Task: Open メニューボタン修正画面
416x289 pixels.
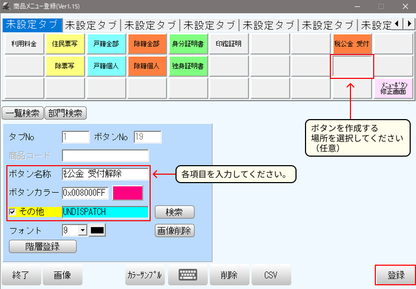Action: tap(393, 88)
